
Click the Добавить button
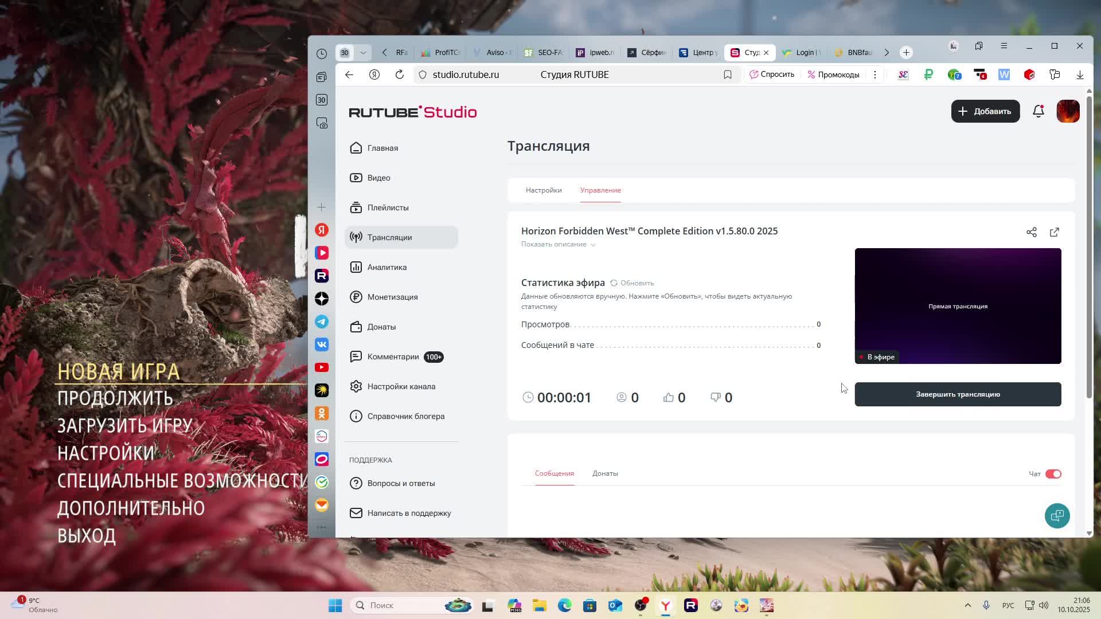pos(985,111)
